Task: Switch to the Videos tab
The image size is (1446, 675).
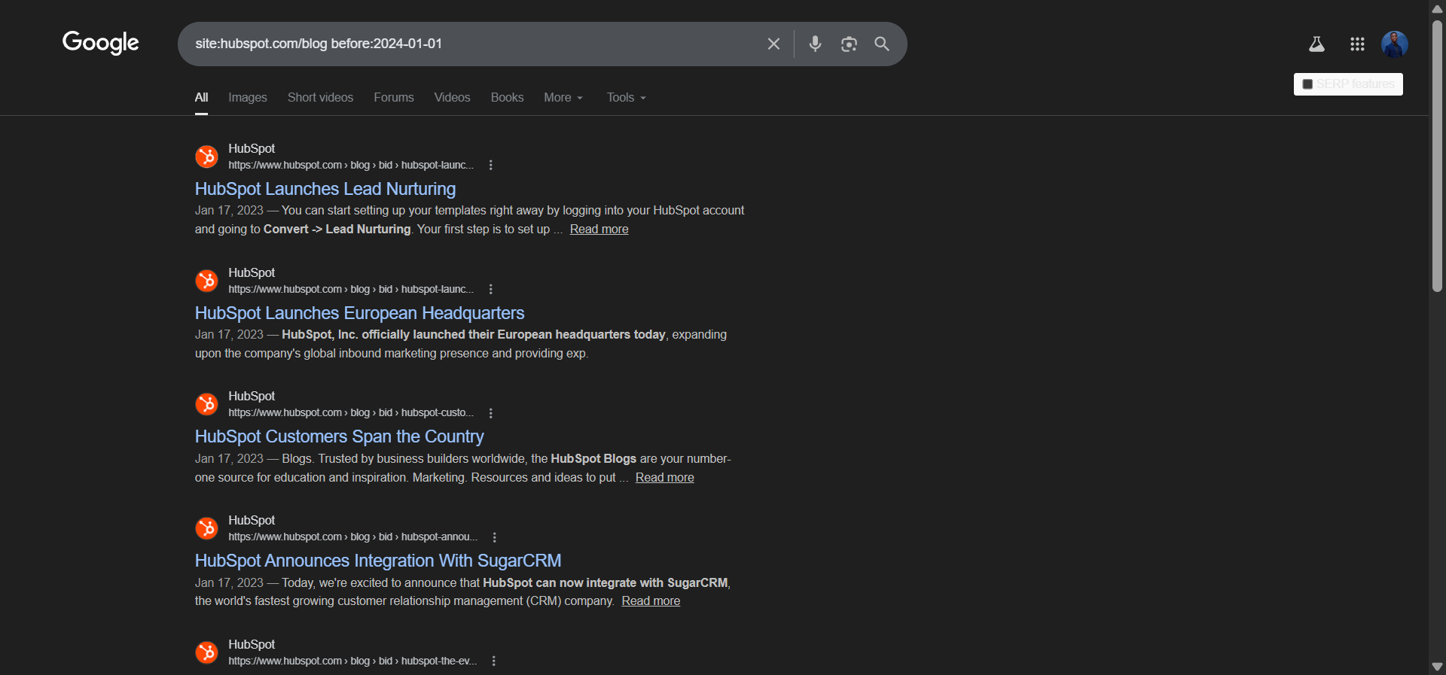Action: click(452, 97)
